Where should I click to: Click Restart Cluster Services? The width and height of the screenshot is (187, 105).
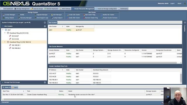click(109, 18)
